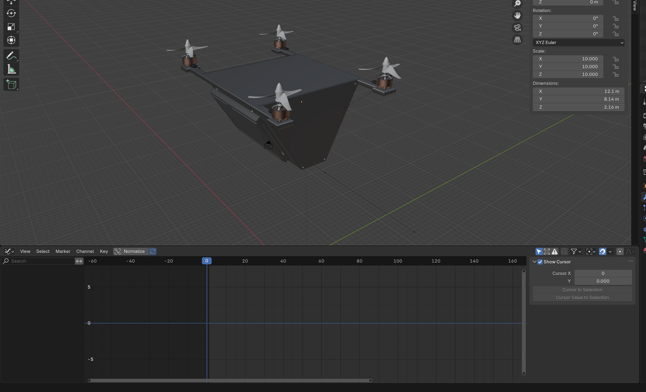Click the ghost curves icon in graph header
Screen dimensions: 646x392
click(x=564, y=251)
